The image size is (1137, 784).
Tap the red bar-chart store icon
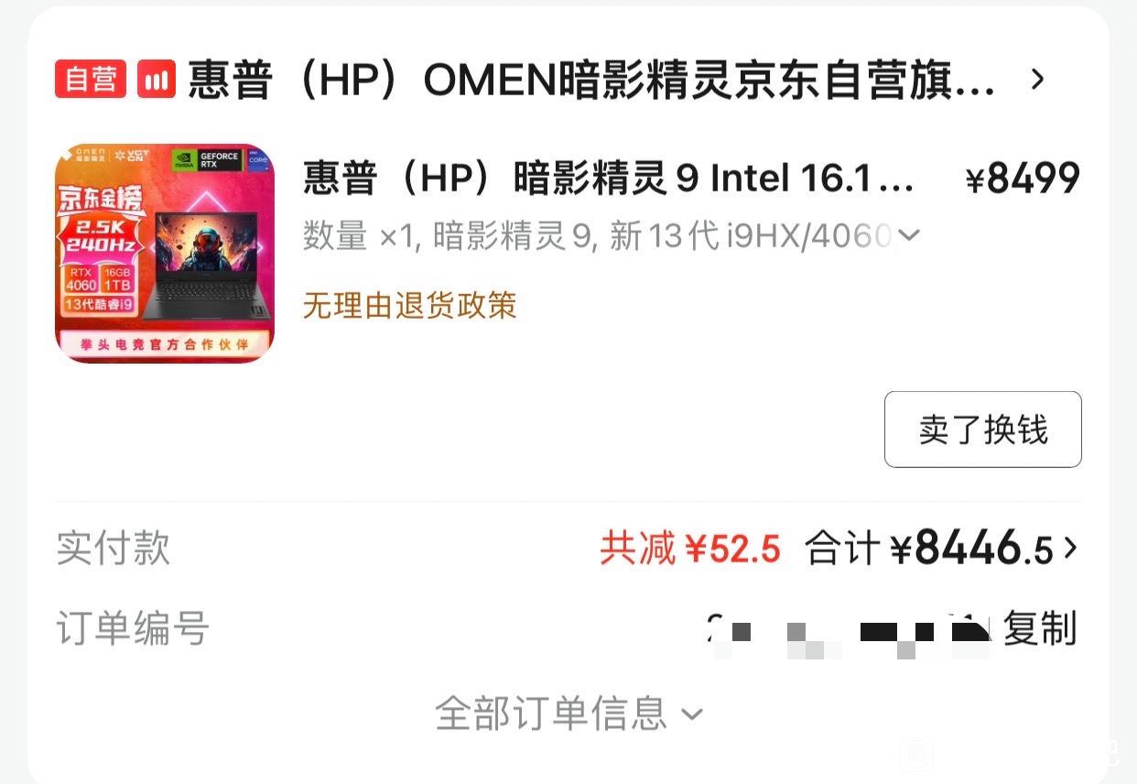(x=157, y=80)
